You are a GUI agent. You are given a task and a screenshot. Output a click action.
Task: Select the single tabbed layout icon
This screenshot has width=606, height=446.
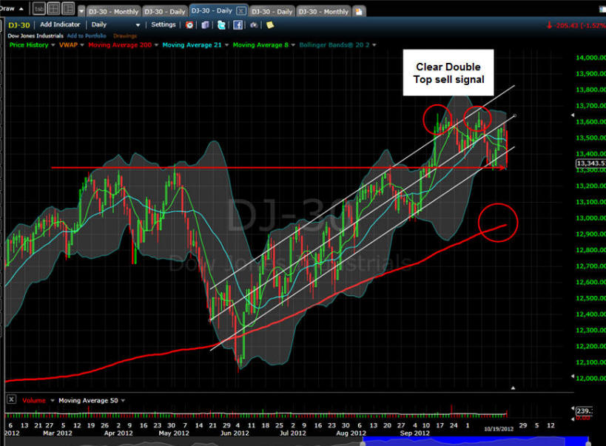tap(38, 8)
